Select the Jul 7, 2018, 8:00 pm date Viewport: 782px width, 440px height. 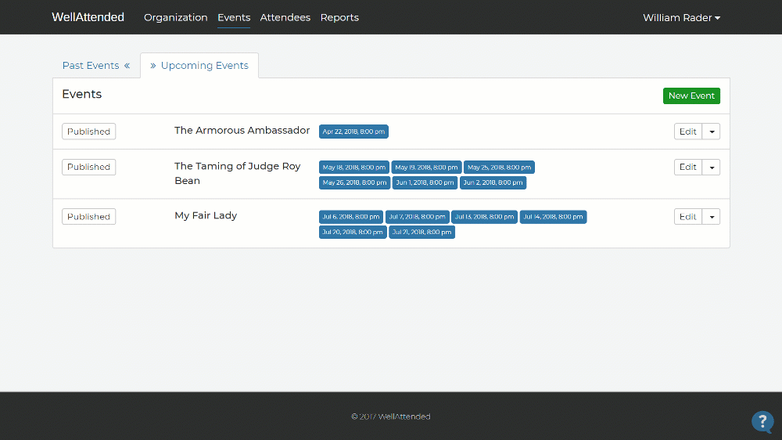click(417, 217)
